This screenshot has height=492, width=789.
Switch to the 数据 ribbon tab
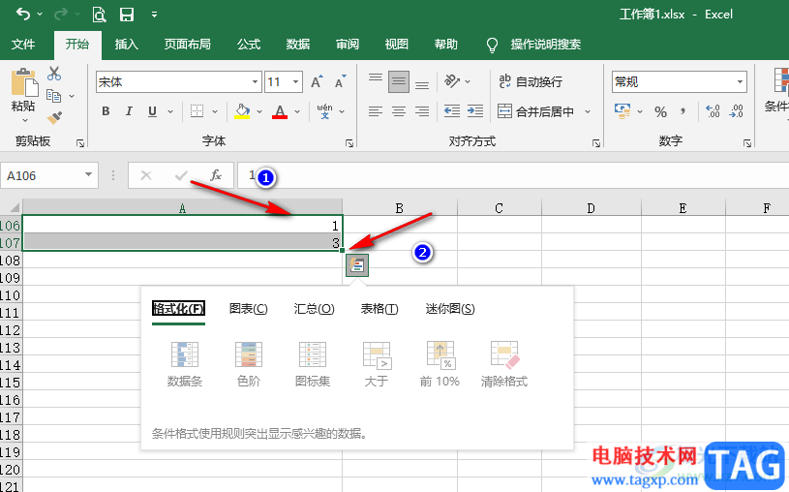click(298, 45)
